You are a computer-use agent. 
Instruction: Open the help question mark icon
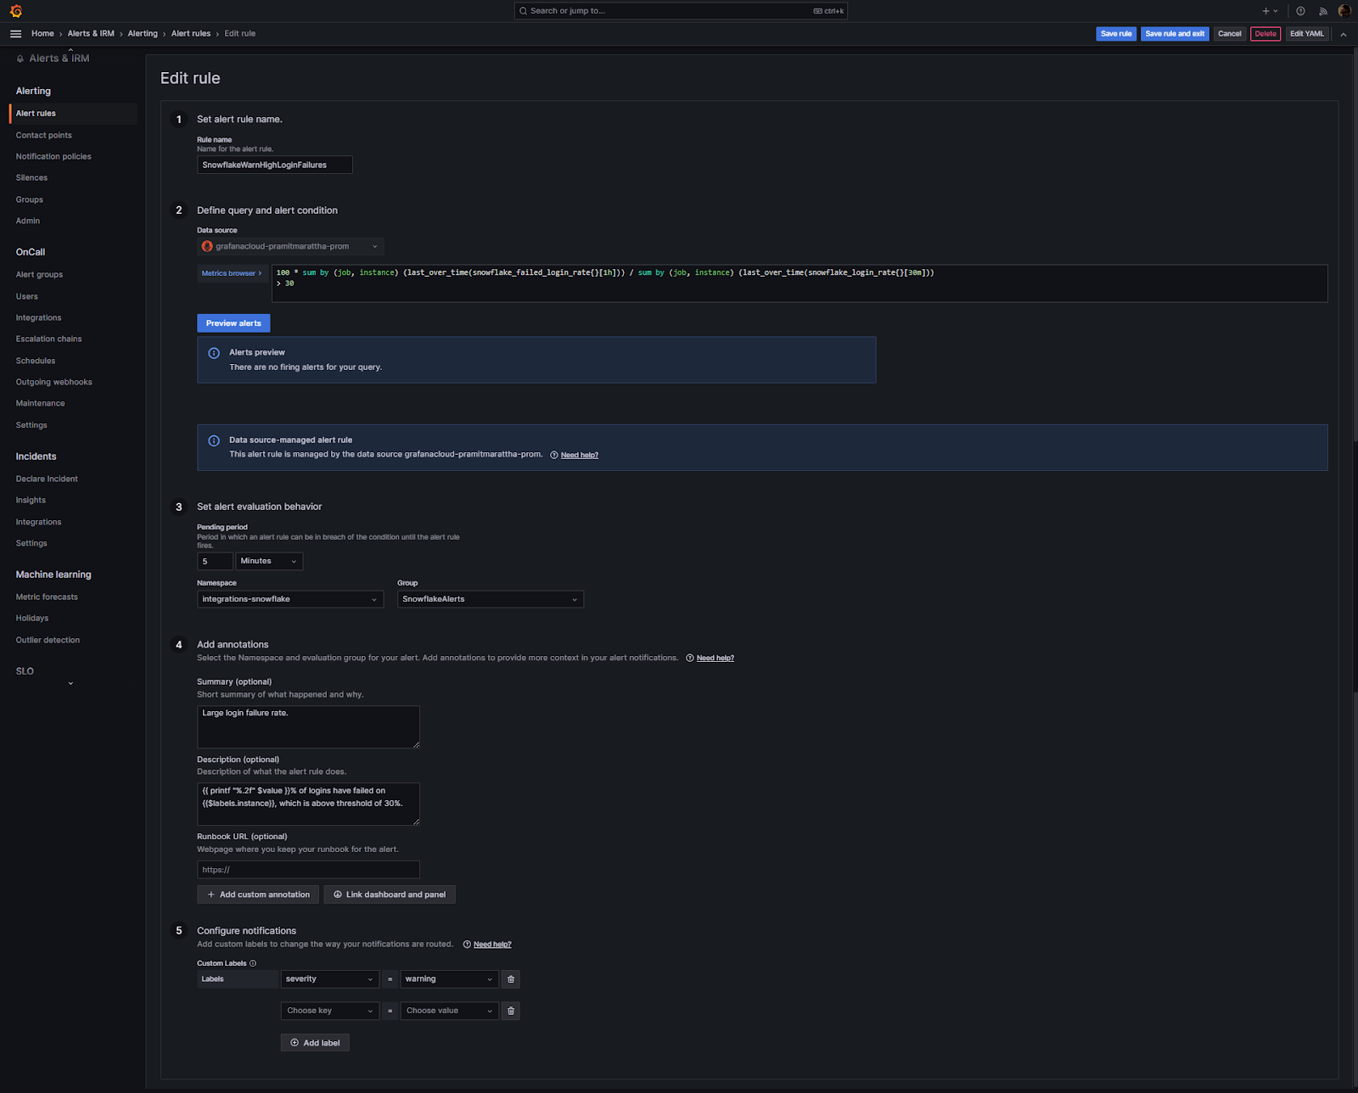tap(1300, 11)
